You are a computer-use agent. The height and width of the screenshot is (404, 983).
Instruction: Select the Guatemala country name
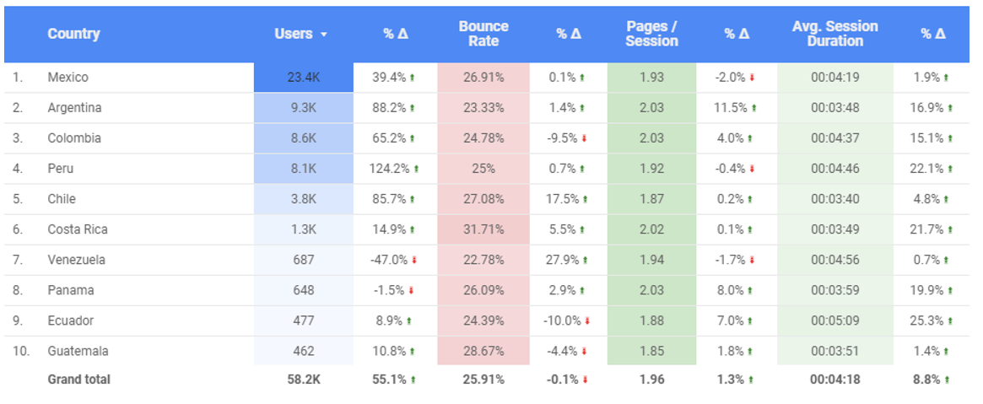(78, 351)
